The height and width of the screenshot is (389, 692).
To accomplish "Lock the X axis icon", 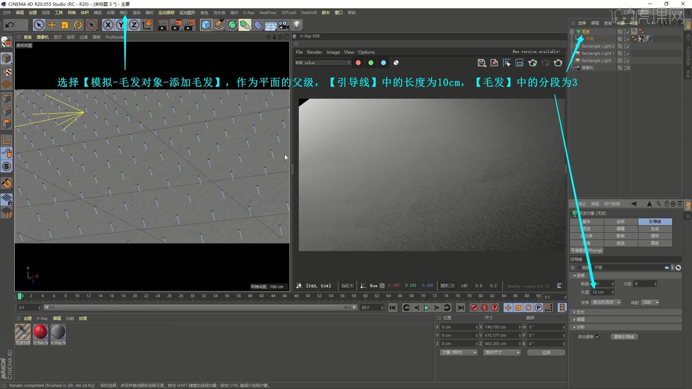I will pos(108,25).
